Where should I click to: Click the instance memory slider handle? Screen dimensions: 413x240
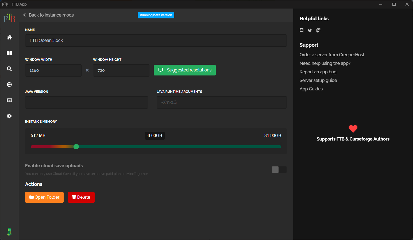coord(76,147)
